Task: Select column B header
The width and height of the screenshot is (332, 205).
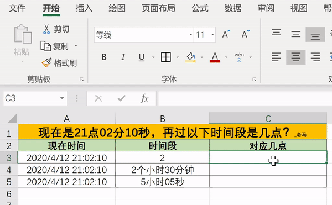Action: pos(162,119)
